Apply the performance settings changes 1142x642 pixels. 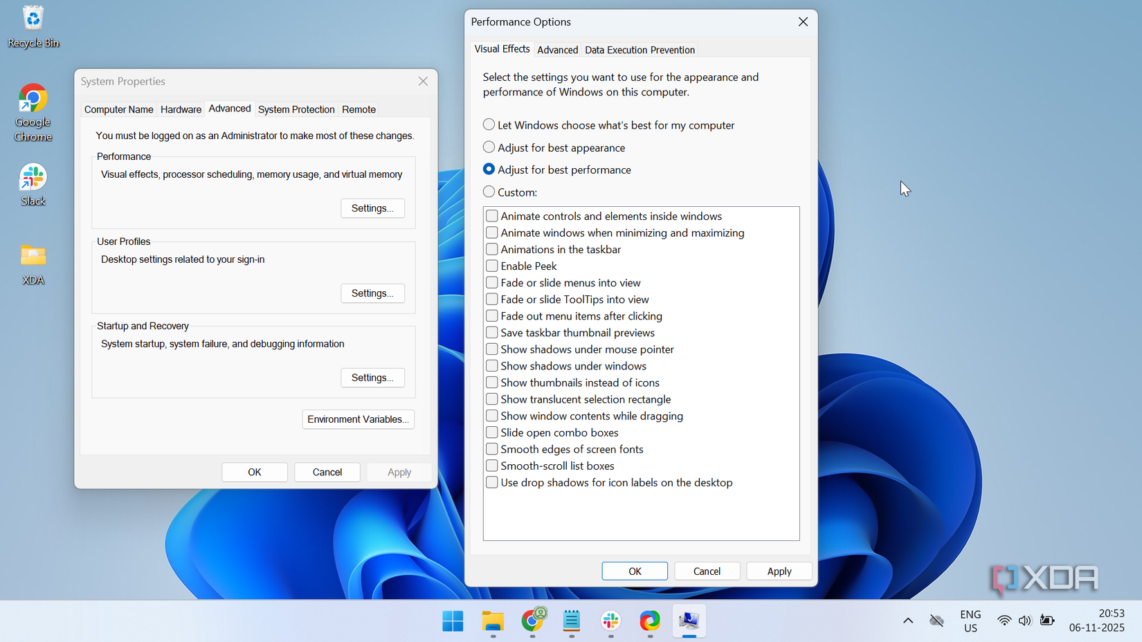coord(779,571)
